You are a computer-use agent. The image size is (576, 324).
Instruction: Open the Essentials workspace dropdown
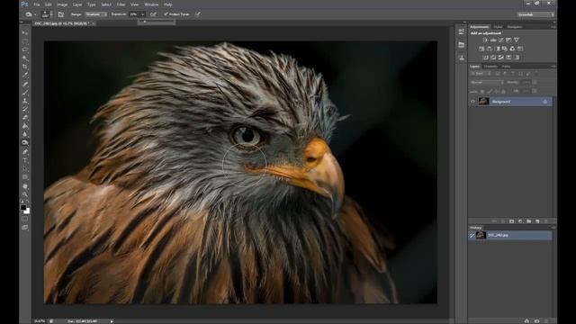tap(535, 14)
